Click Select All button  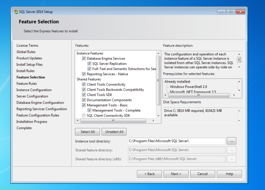coord(88,132)
